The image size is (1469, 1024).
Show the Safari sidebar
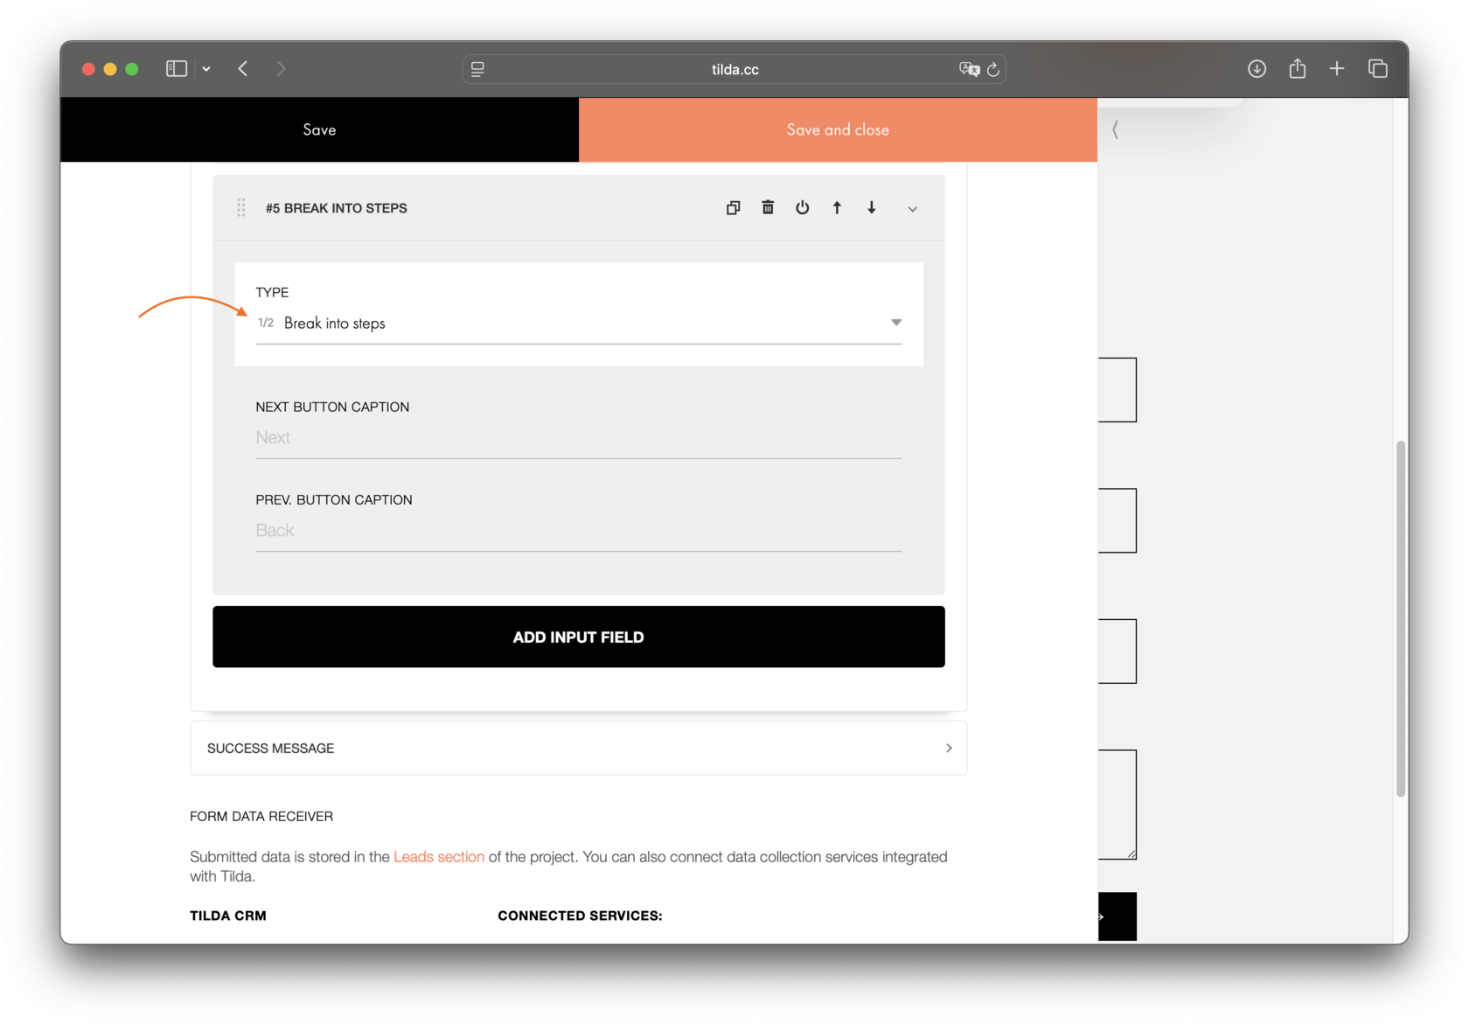click(175, 68)
